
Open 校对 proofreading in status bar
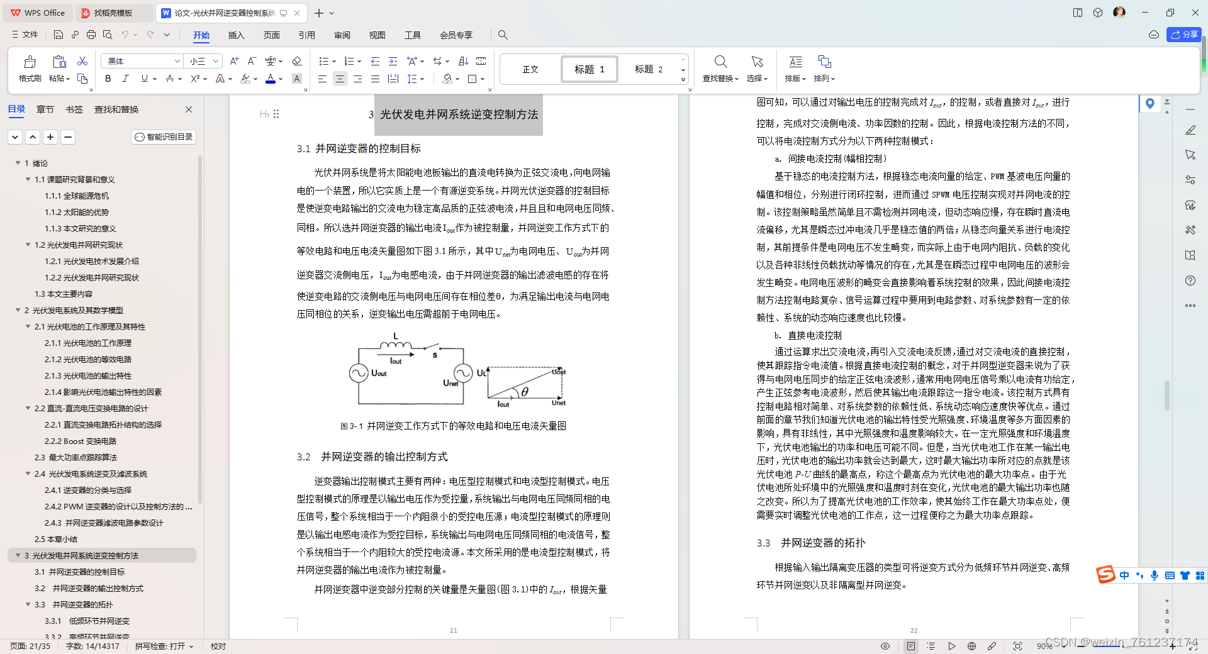(218, 646)
